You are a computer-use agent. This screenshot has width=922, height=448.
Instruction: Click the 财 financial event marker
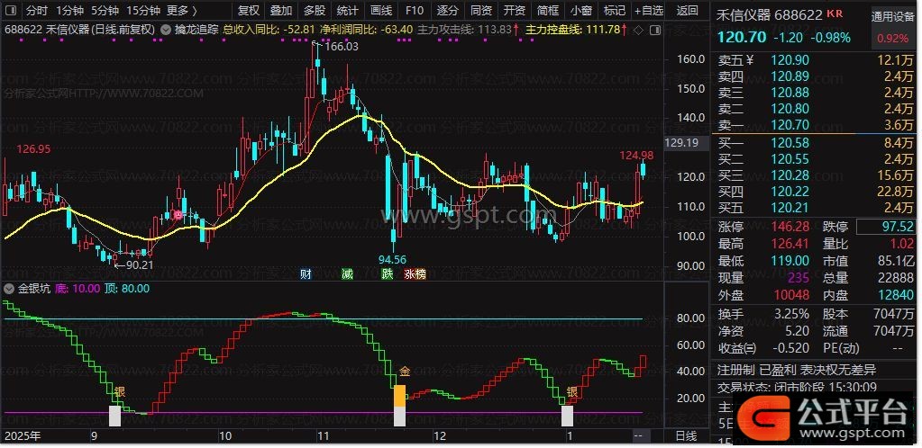coord(306,273)
